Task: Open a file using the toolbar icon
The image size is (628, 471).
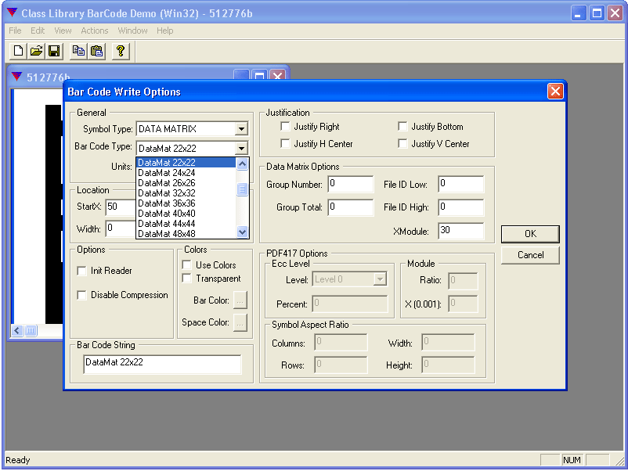Action: click(x=35, y=50)
